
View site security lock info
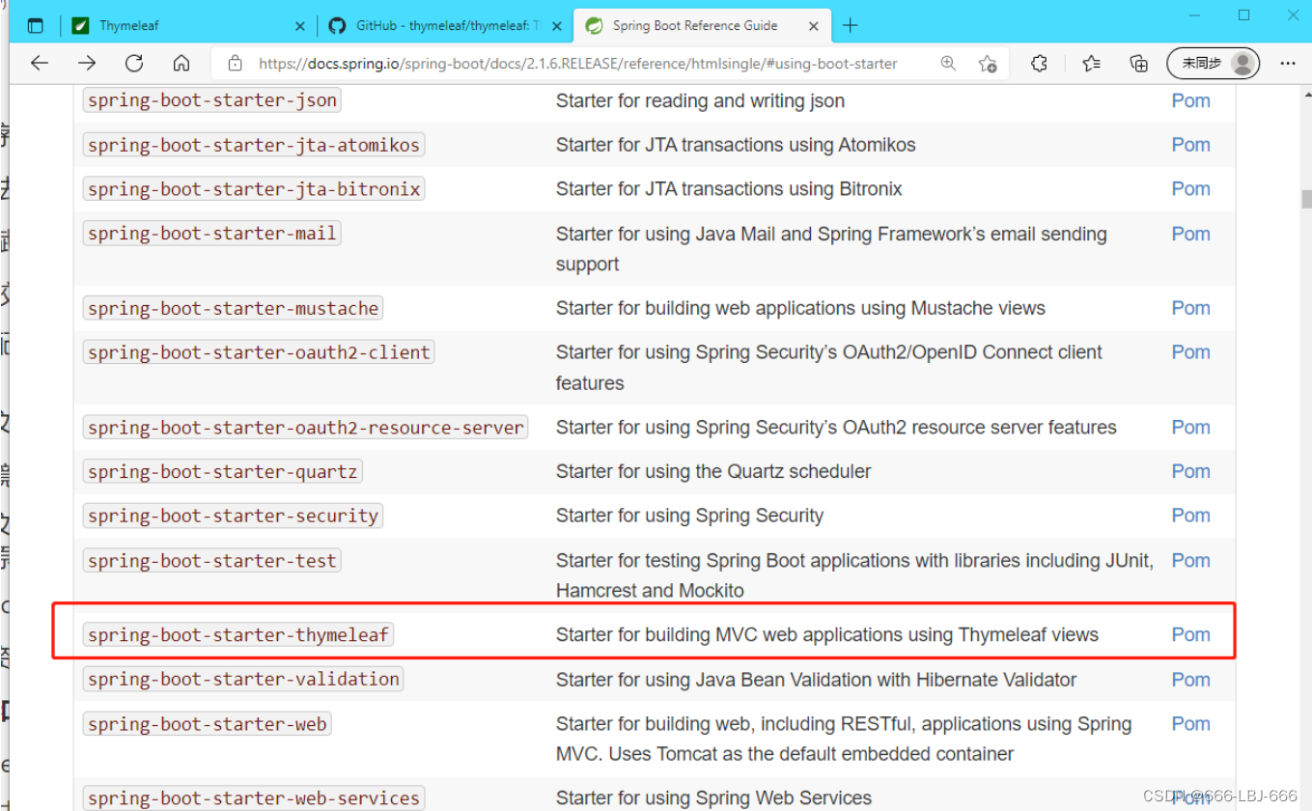pos(235,64)
